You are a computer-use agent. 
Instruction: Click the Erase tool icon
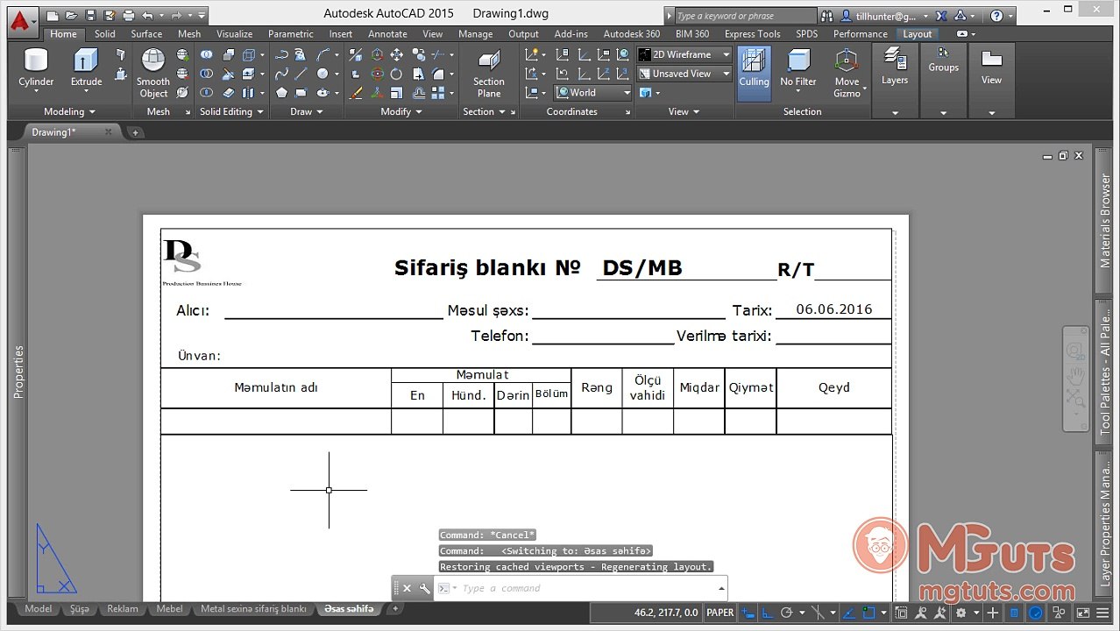[358, 92]
